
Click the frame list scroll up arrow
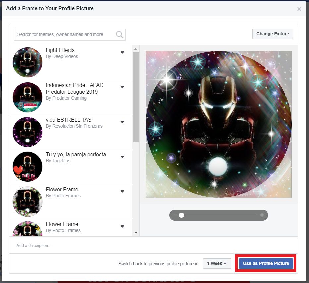pyautogui.click(x=136, y=49)
